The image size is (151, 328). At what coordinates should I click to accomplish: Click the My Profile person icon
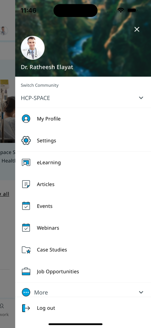coord(26,119)
